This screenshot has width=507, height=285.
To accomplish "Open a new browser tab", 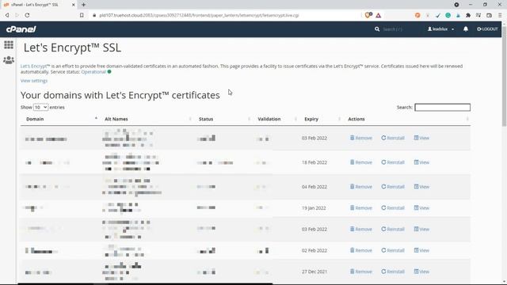I will coord(83,5).
